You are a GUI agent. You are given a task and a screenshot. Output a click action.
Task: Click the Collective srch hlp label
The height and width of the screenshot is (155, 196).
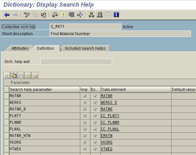[x=19, y=27]
